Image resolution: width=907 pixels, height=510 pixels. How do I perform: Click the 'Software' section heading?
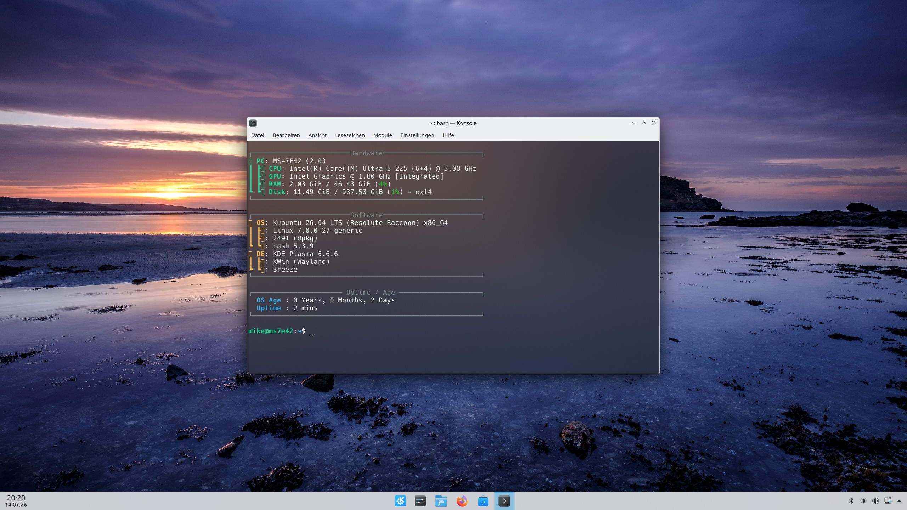(366, 215)
